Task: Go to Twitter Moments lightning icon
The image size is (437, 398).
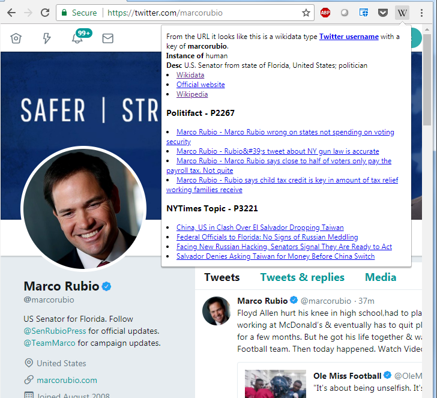Action: coord(47,39)
